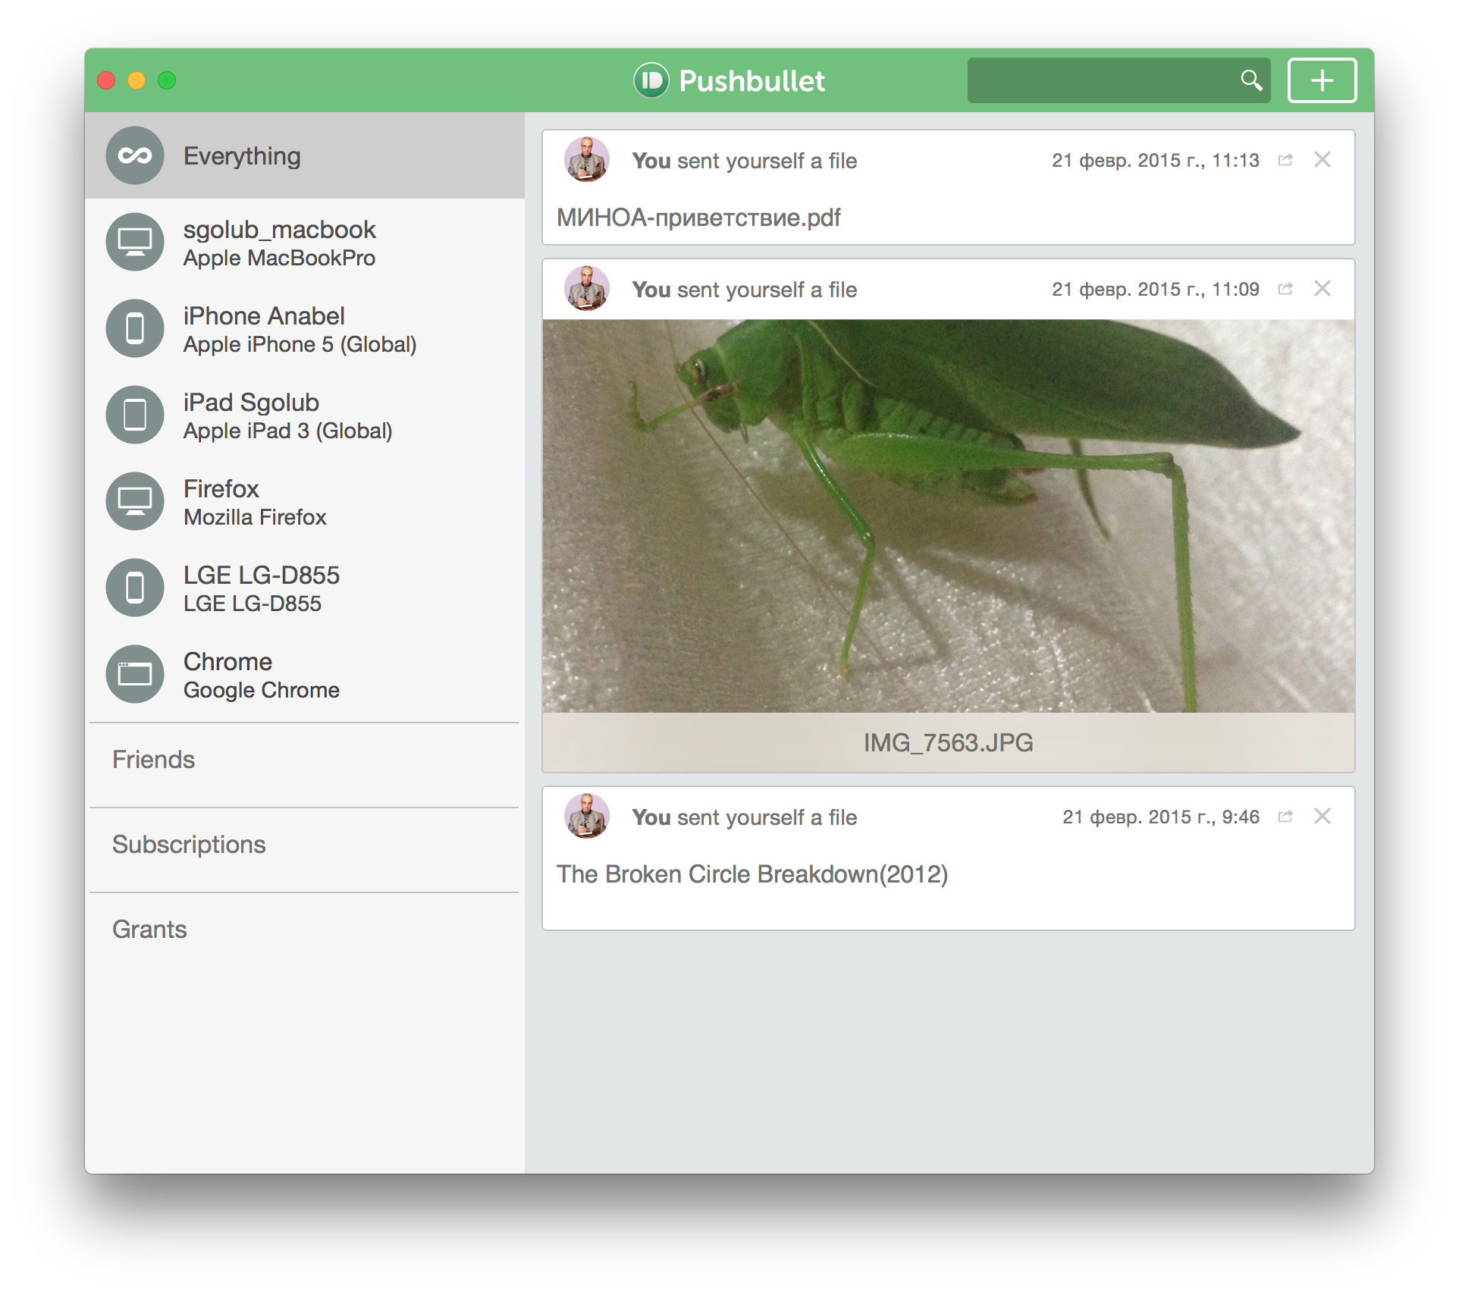The height and width of the screenshot is (1295, 1459).
Task: Dismiss the 11:09 grasshopper image push
Action: pyautogui.click(x=1322, y=289)
